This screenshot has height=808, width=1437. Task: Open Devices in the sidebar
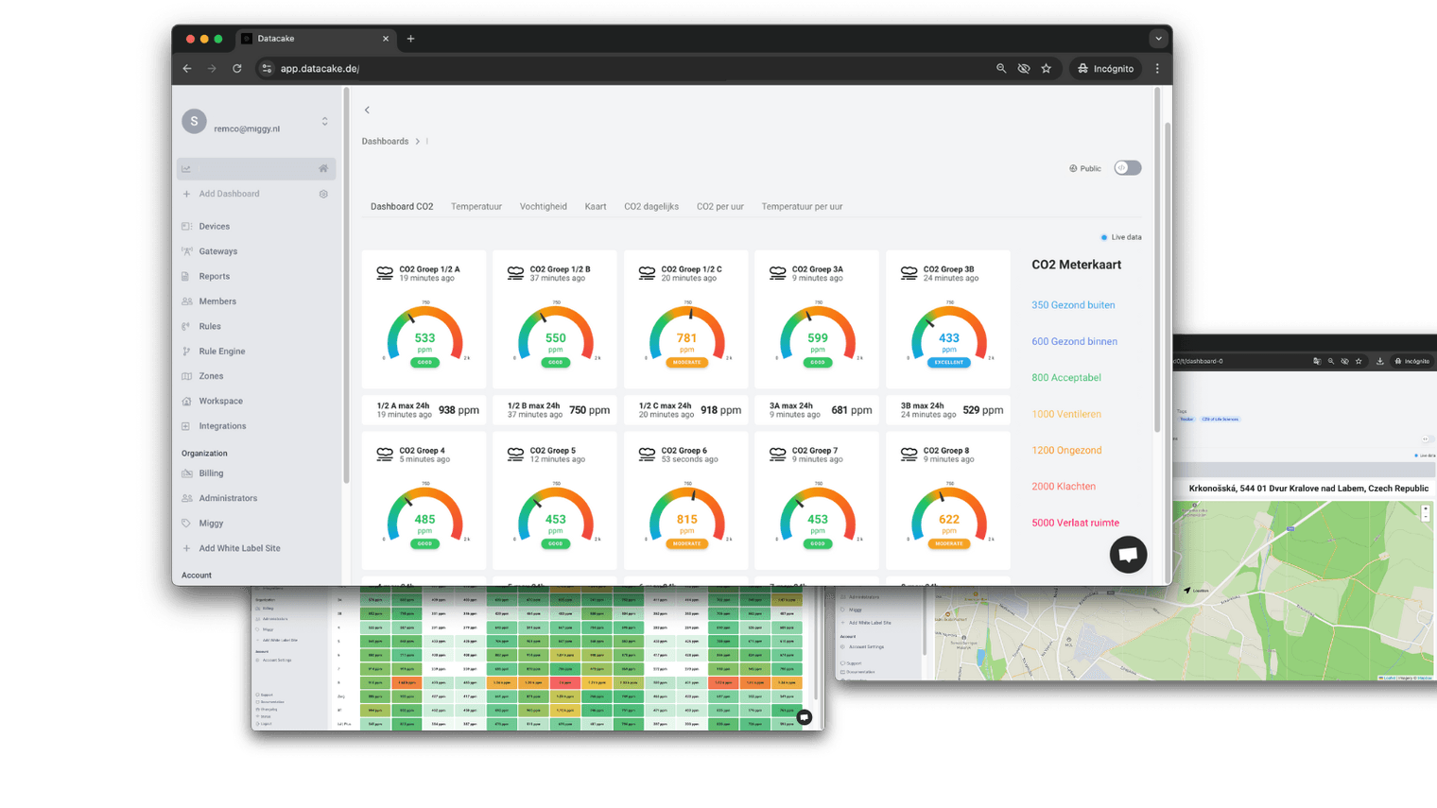pyautogui.click(x=214, y=227)
